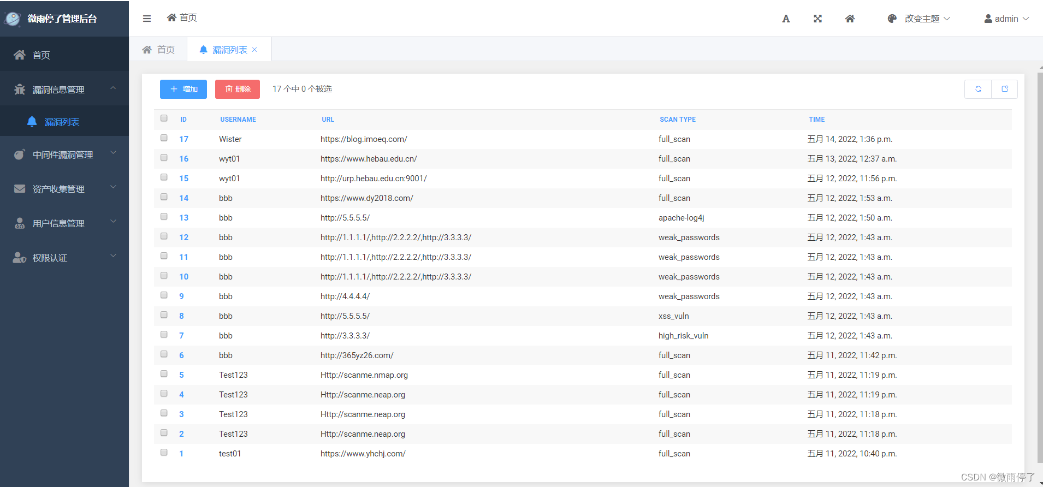This screenshot has width=1043, height=487.
Task: Click the URL https://blog.imoeq.com/
Action: coord(364,139)
